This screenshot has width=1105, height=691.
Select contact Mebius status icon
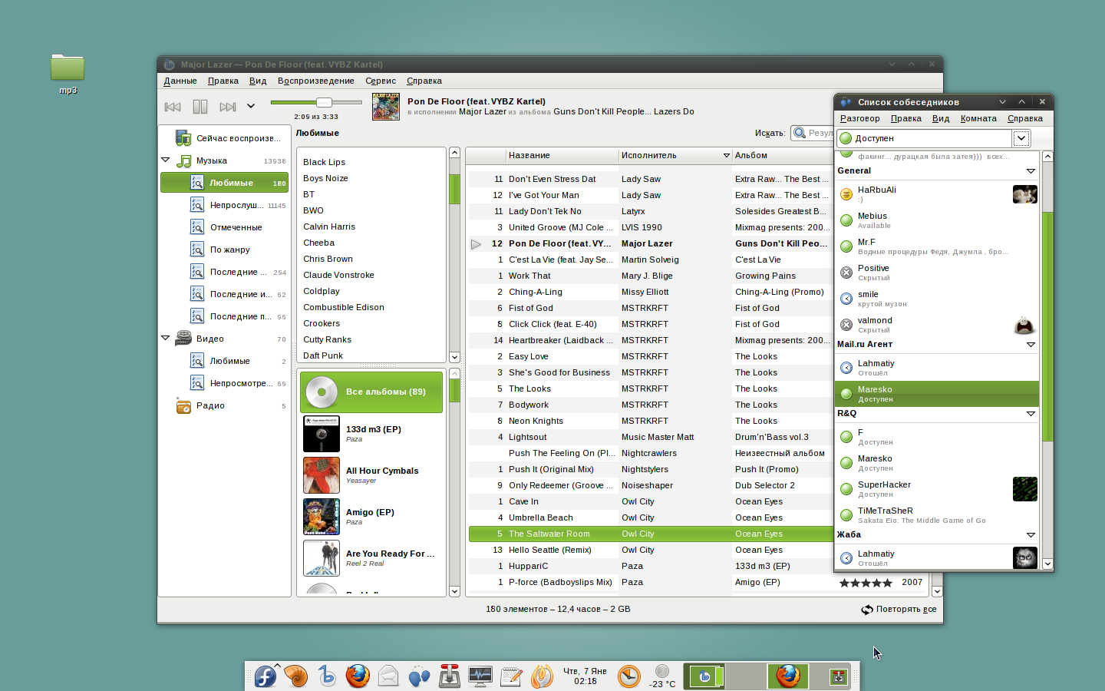click(846, 220)
